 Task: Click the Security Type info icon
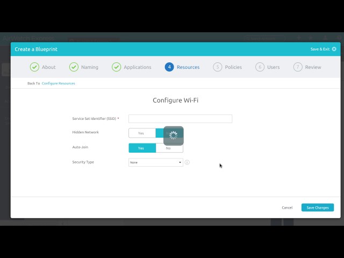(187, 162)
